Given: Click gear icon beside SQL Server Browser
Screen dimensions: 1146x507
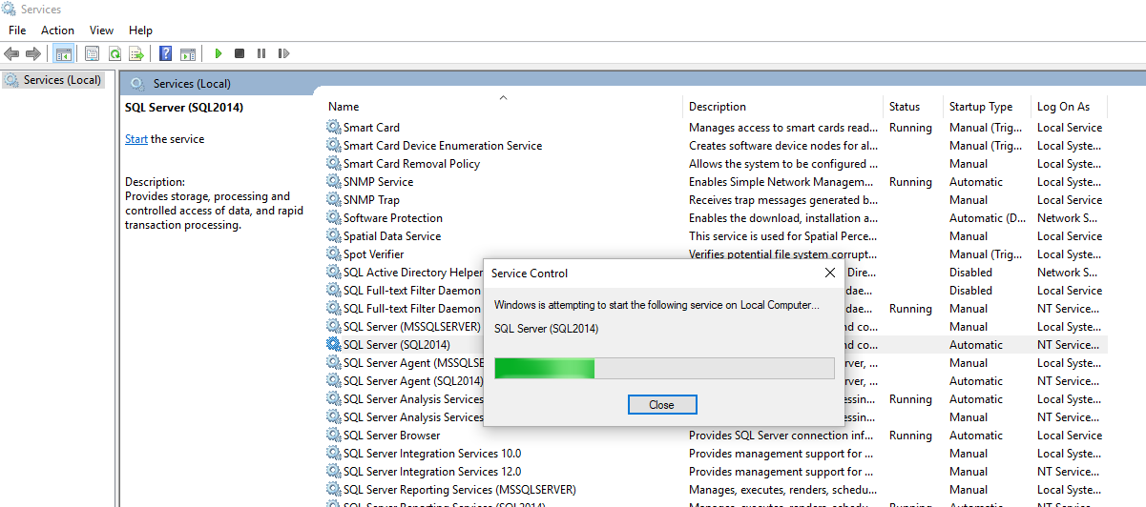Looking at the screenshot, I should (x=333, y=436).
